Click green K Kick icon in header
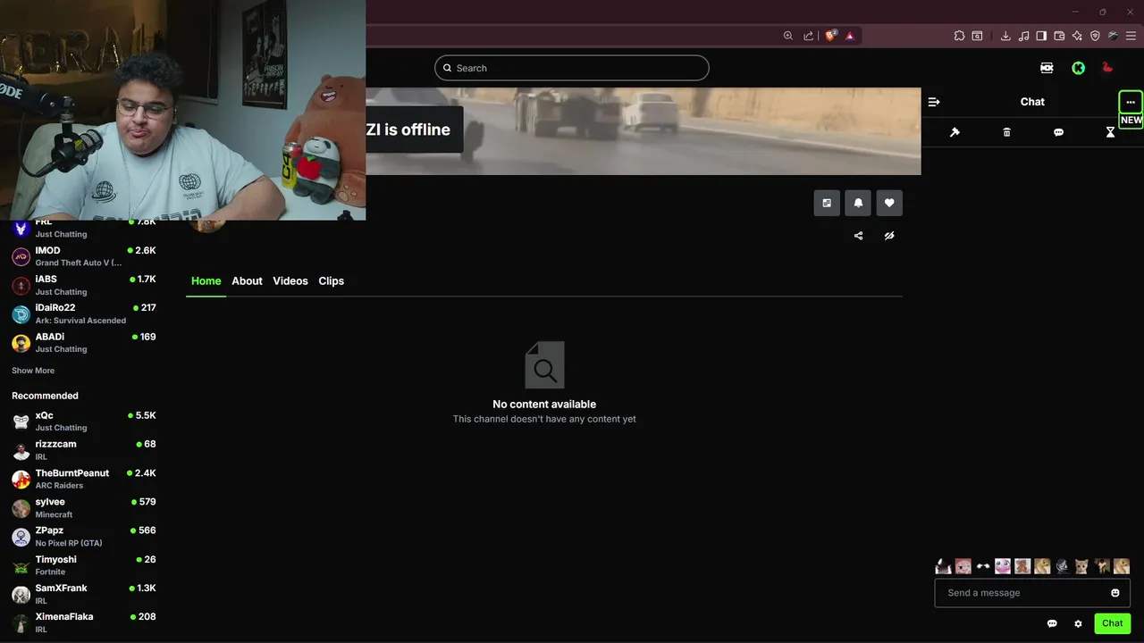The height and width of the screenshot is (643, 1144). pyautogui.click(x=1078, y=68)
